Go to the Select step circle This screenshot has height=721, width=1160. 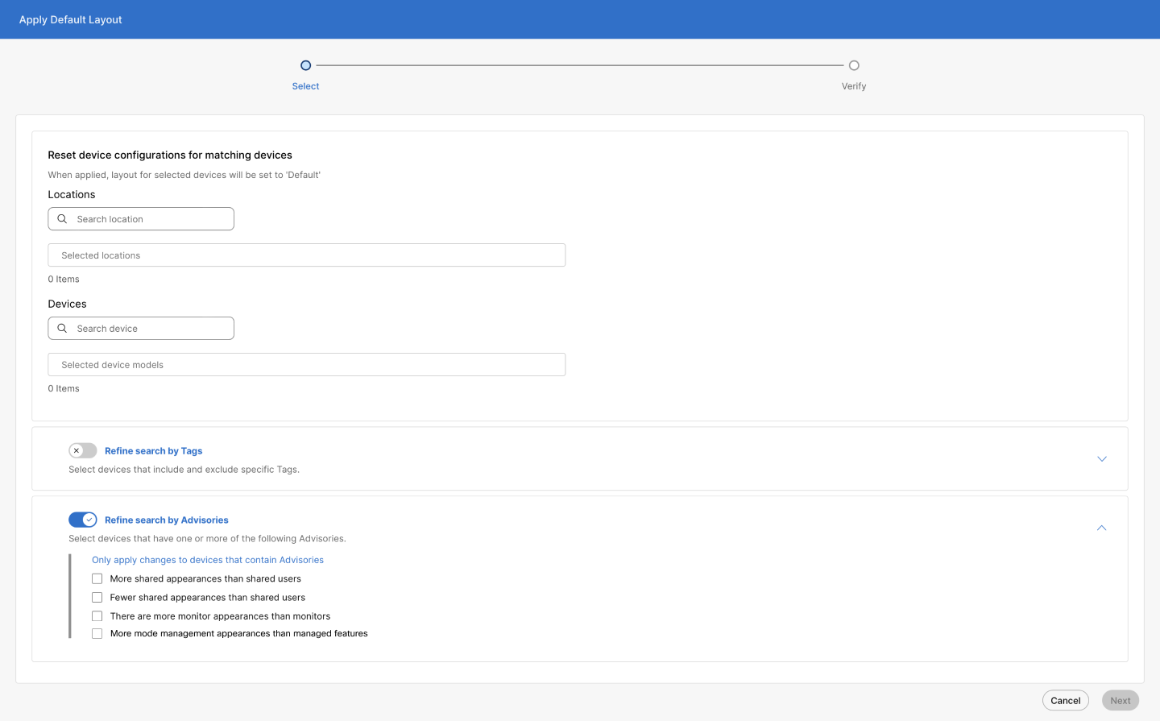click(306, 65)
